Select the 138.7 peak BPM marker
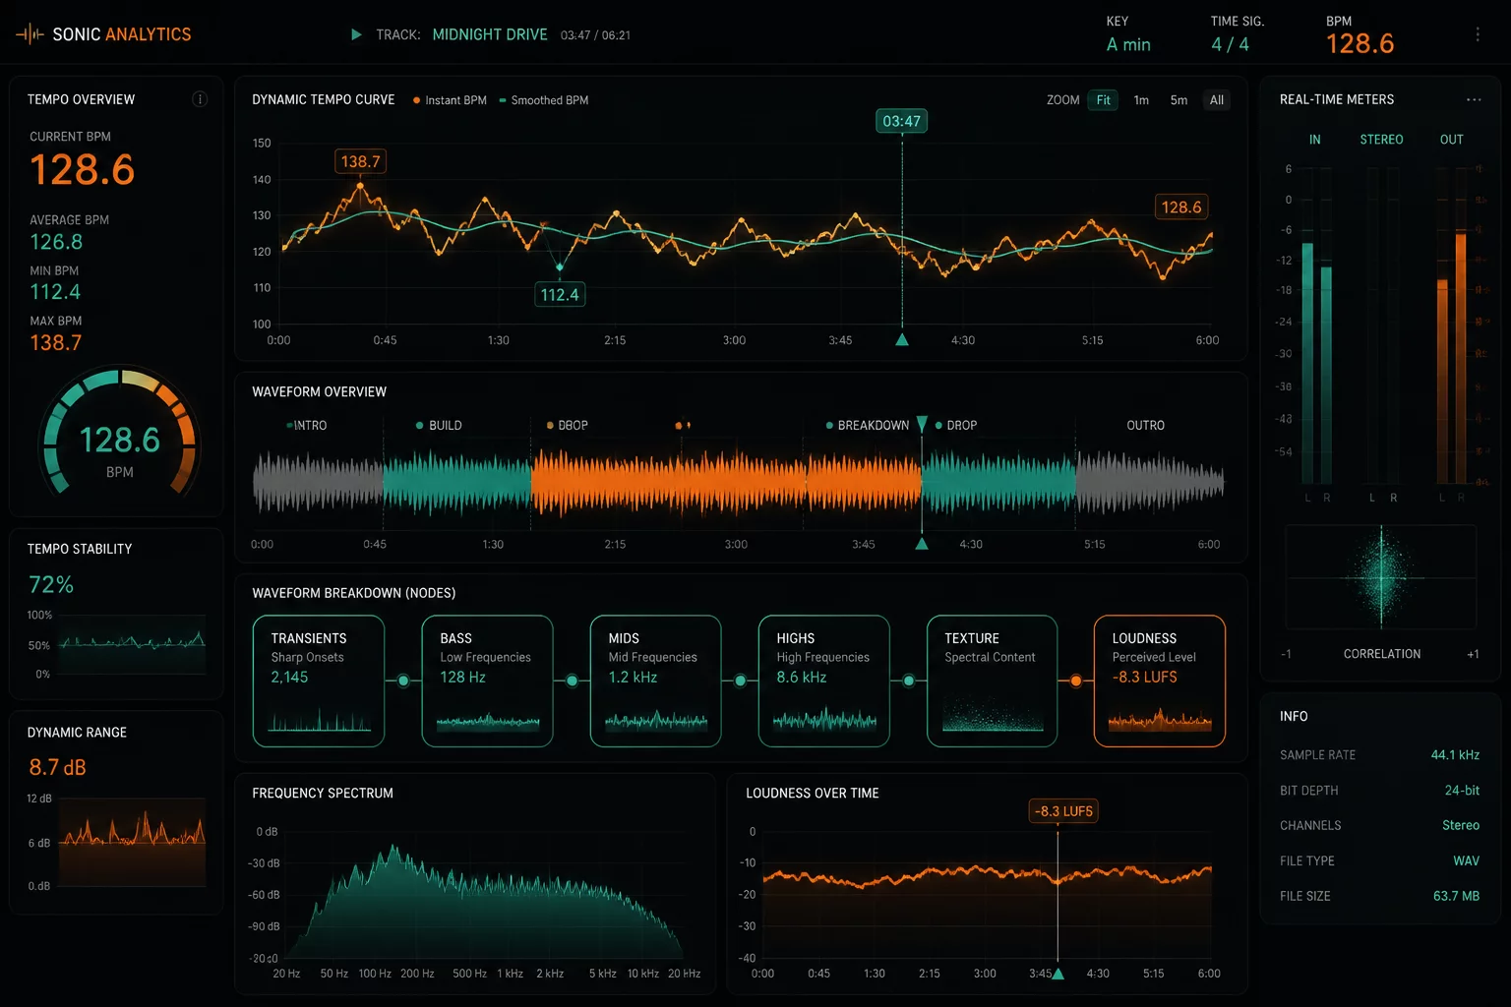Viewport: 1511px width, 1007px height. pyautogui.click(x=360, y=161)
